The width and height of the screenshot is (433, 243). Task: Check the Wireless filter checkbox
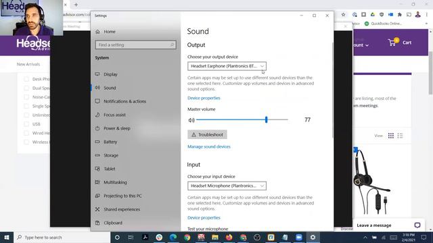pos(26,142)
